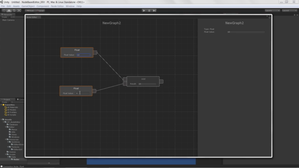This screenshot has height=168, width=299.
Task: Click Float Value field in properties panel
Action: tap(246, 32)
